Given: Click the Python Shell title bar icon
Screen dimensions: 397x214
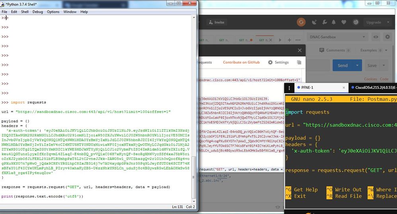Looking at the screenshot, I should (2, 4).
